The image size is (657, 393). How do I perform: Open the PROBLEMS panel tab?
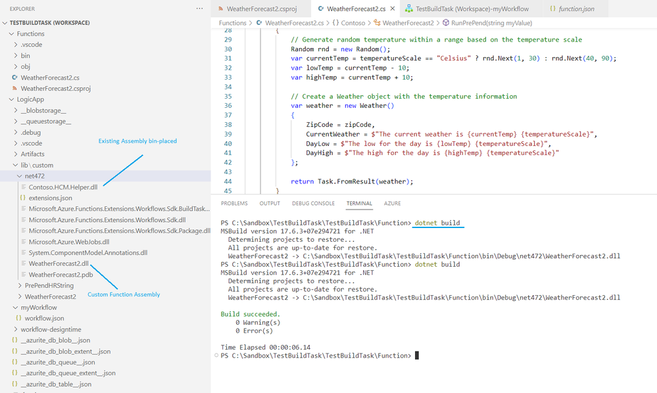(x=234, y=204)
